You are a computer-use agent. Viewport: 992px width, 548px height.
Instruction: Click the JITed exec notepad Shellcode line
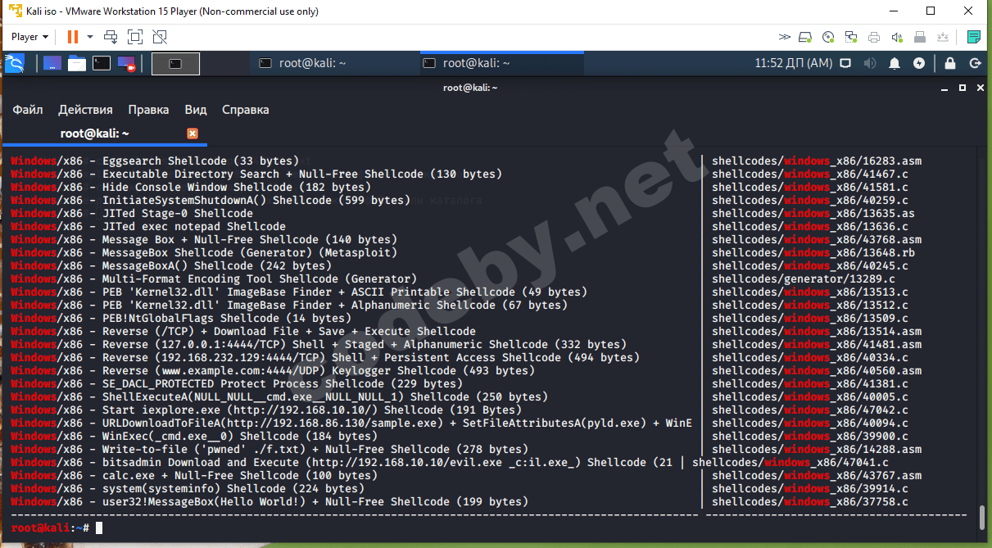148,226
